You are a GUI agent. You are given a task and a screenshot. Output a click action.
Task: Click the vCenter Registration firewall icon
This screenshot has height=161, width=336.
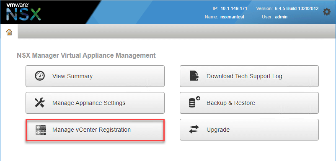tap(41, 130)
